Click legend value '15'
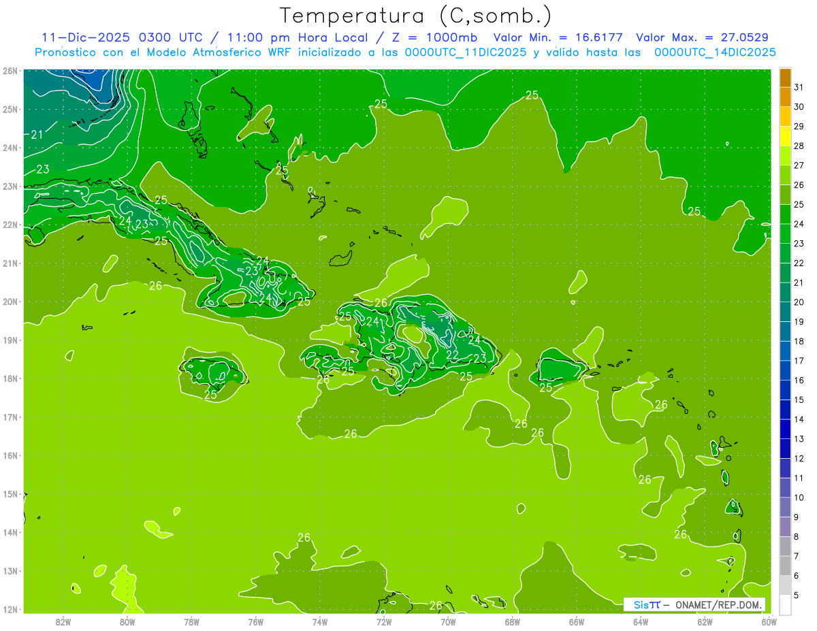Viewport: 817px width, 631px height. (x=799, y=400)
